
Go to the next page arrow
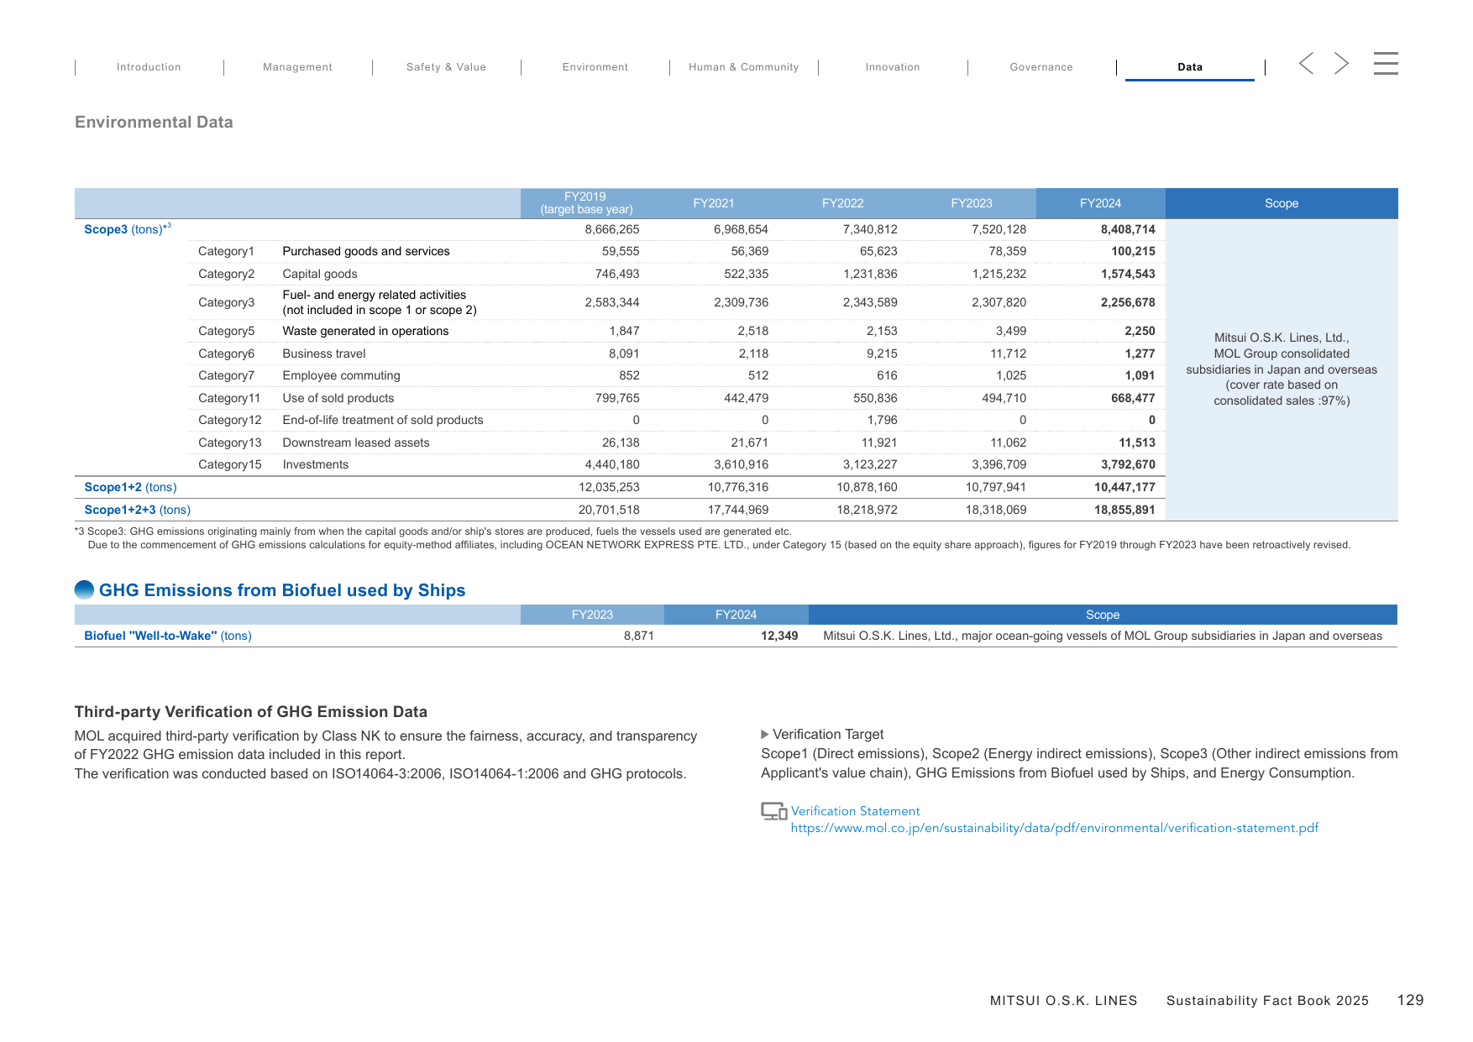click(x=1341, y=63)
